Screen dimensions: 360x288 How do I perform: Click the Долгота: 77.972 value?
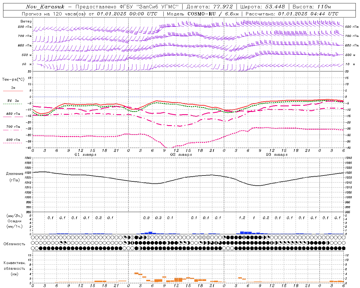(210, 7)
